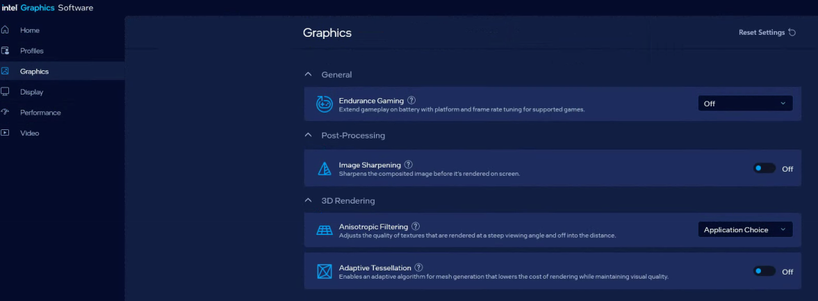This screenshot has height=301, width=818.
Task: Collapse the General section
Action: (308, 74)
